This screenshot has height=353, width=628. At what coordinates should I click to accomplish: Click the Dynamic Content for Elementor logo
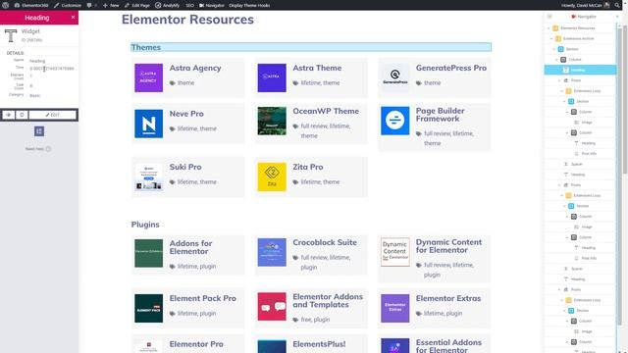(394, 252)
